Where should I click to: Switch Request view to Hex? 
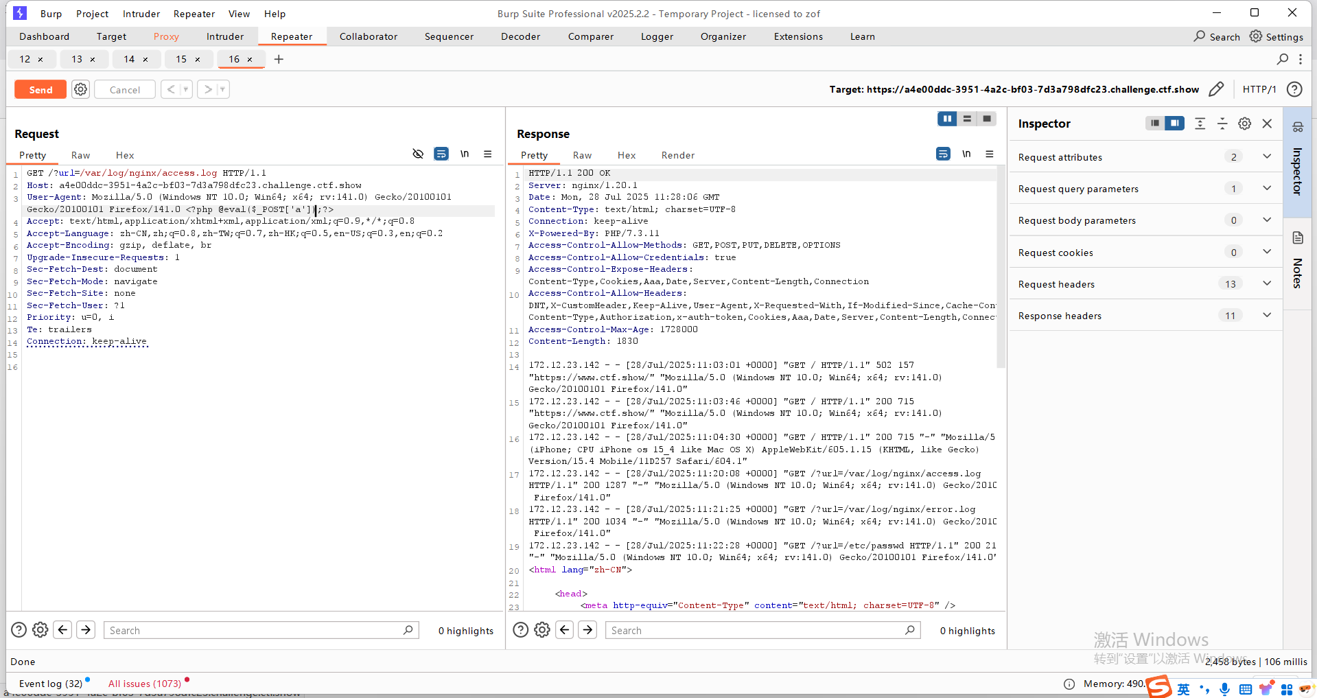tap(125, 155)
